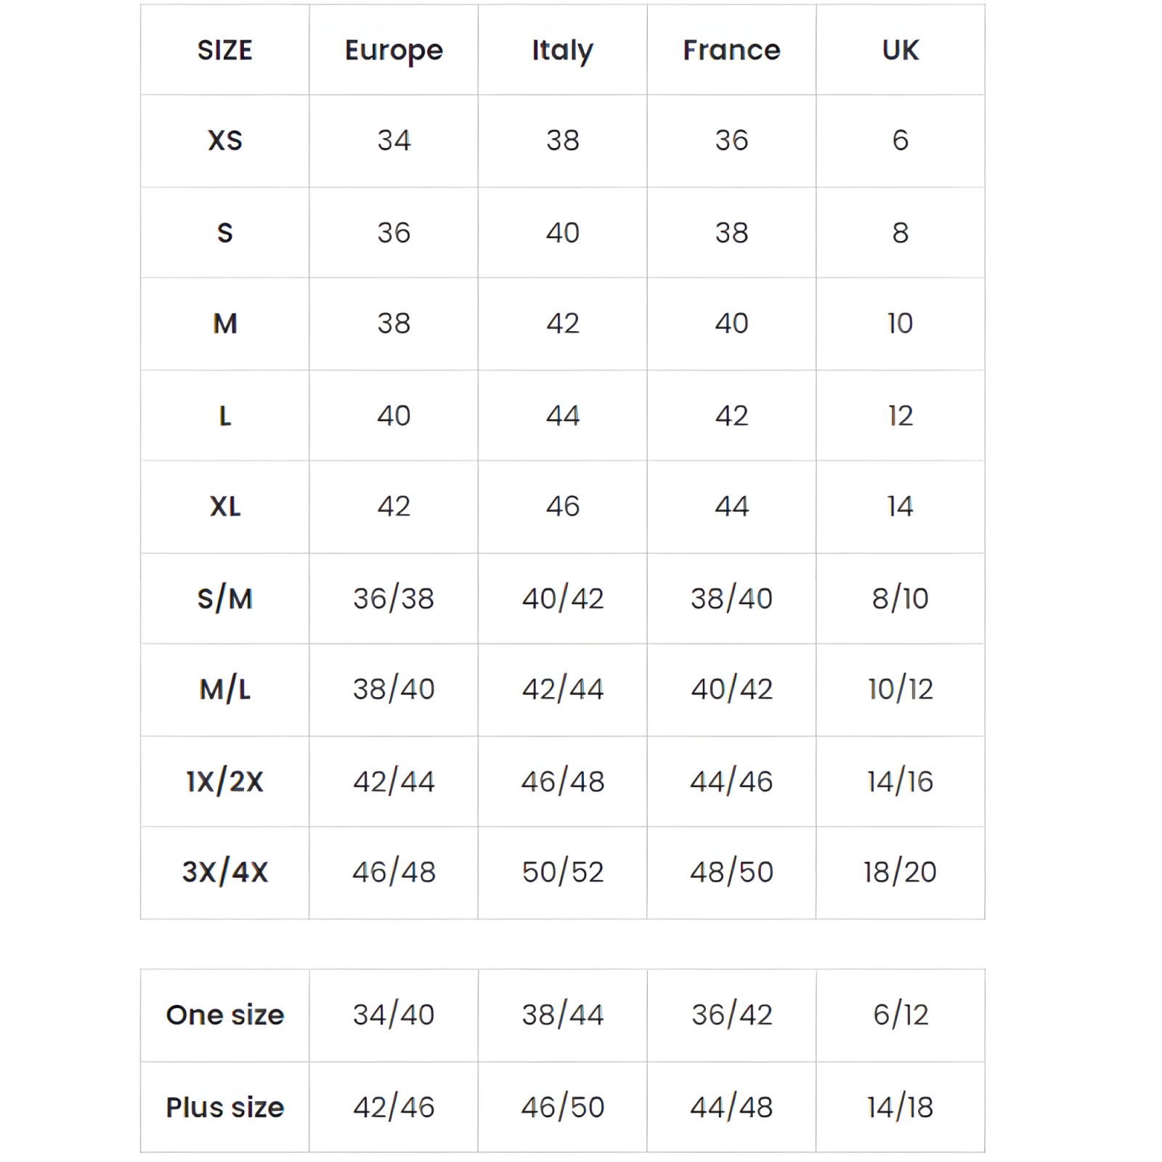Click the XL size row label
This screenshot has width=1162, height=1162.
(x=224, y=506)
